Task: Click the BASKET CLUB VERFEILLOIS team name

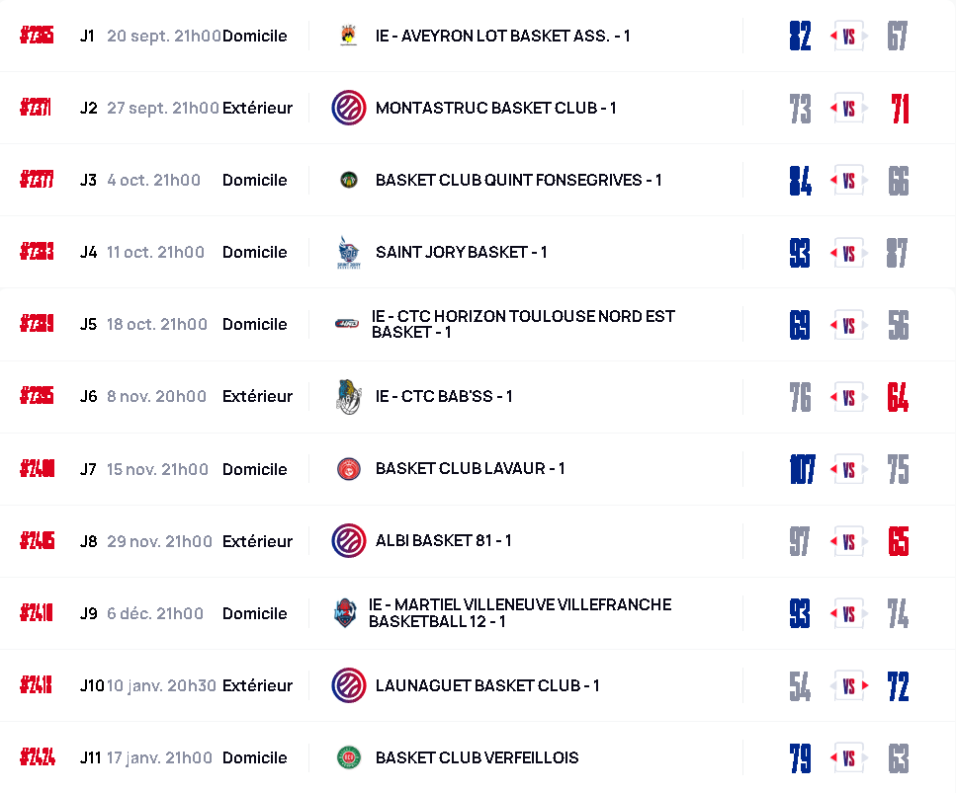Action: point(477,757)
